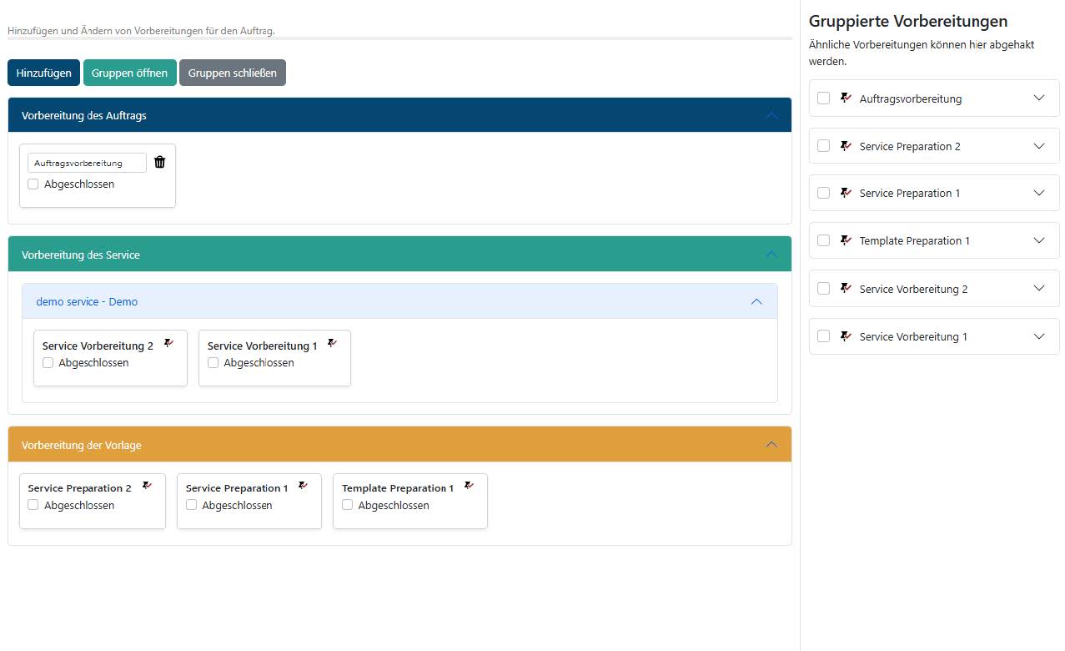
Task: Click pin icon on Service Vorbereitung 2 card
Action: (168, 343)
